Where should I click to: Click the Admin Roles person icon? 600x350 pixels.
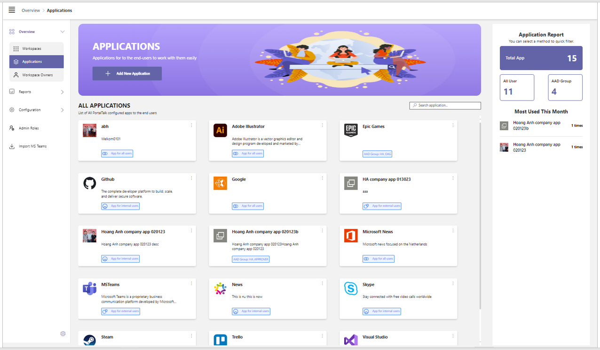[12, 128]
